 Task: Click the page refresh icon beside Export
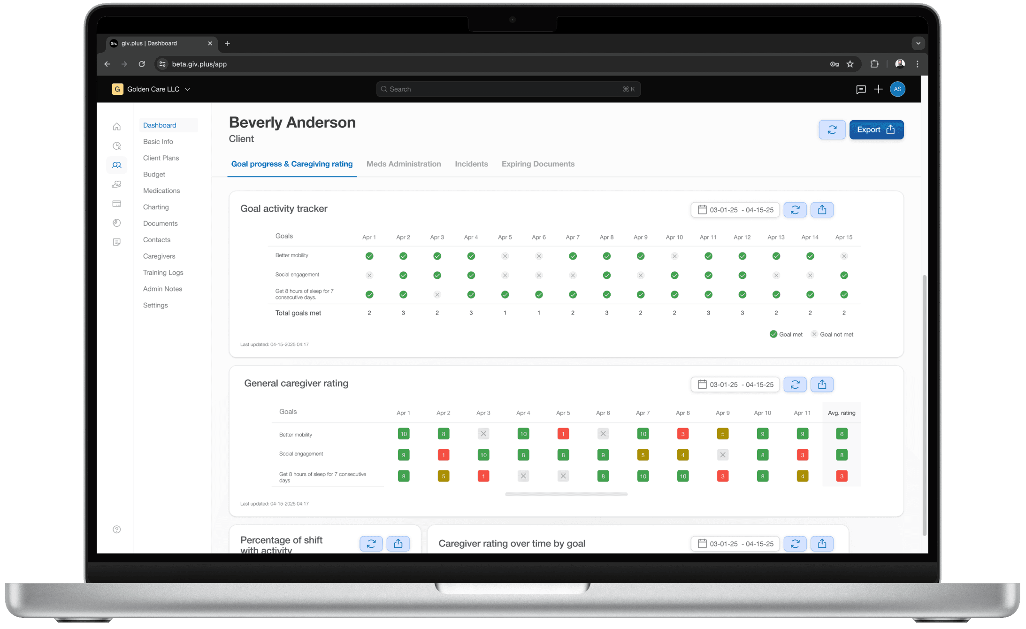[832, 130]
